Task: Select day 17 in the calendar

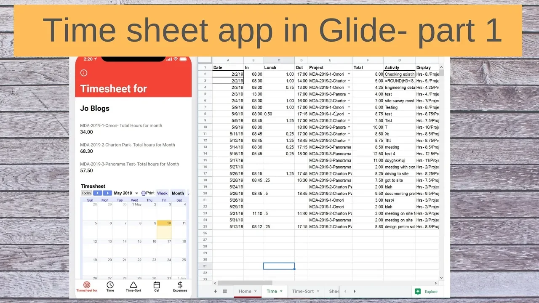Action: [164, 248]
